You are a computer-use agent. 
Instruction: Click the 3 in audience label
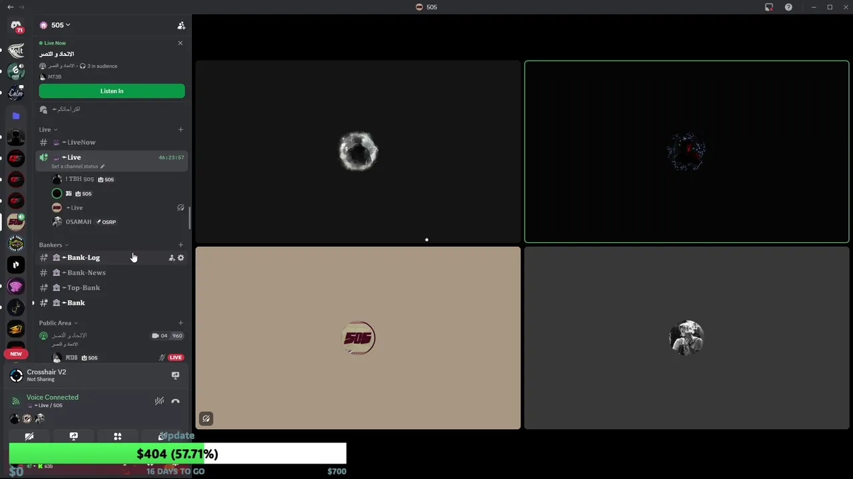[102, 66]
